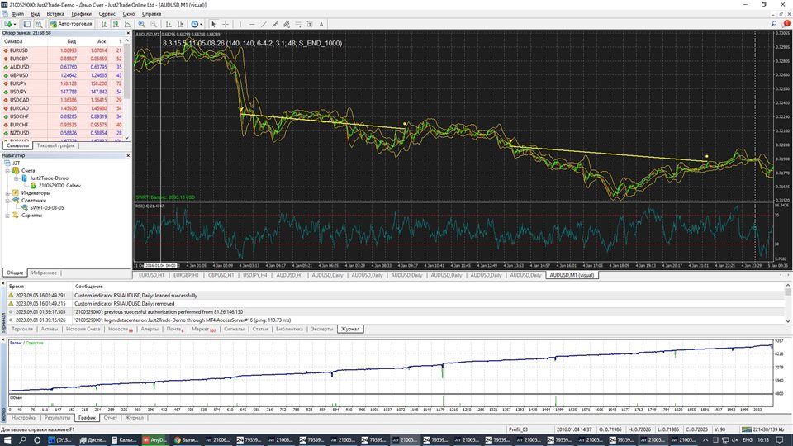
Task: Click the New Order plus icon
Action: [x=9, y=24]
